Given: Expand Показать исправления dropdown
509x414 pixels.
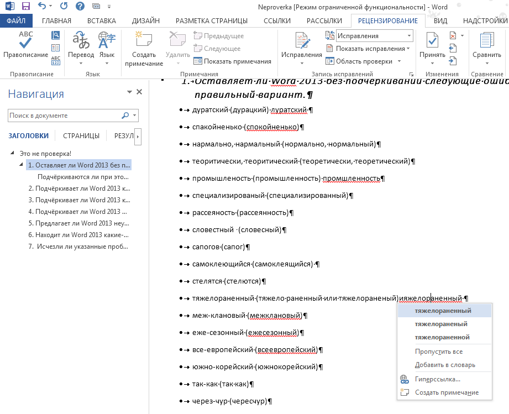Looking at the screenshot, I should pyautogui.click(x=408, y=49).
